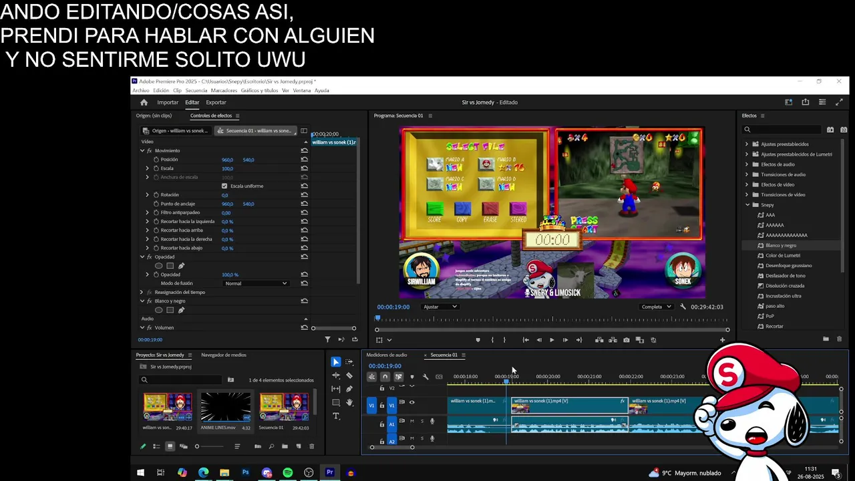Open the Exportar workspace tab

click(216, 102)
